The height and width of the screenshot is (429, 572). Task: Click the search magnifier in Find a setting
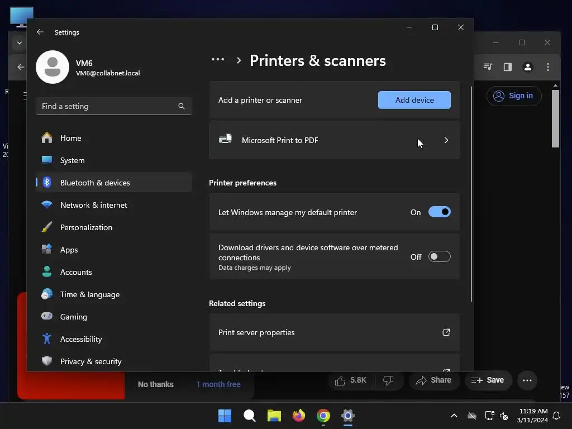pyautogui.click(x=182, y=106)
